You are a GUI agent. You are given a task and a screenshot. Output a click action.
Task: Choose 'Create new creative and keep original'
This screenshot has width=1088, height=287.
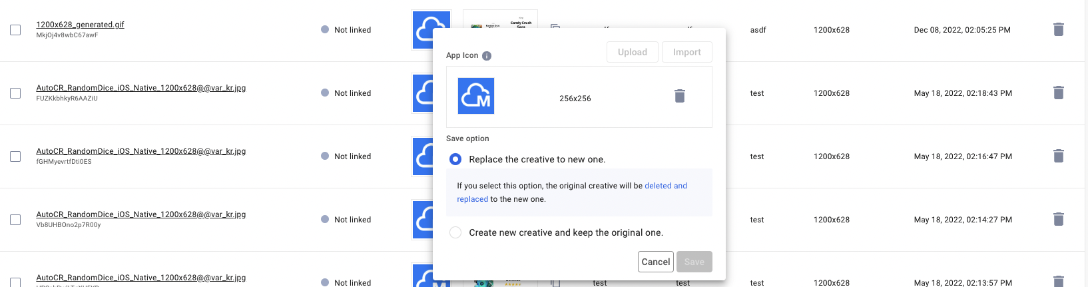pyautogui.click(x=455, y=232)
